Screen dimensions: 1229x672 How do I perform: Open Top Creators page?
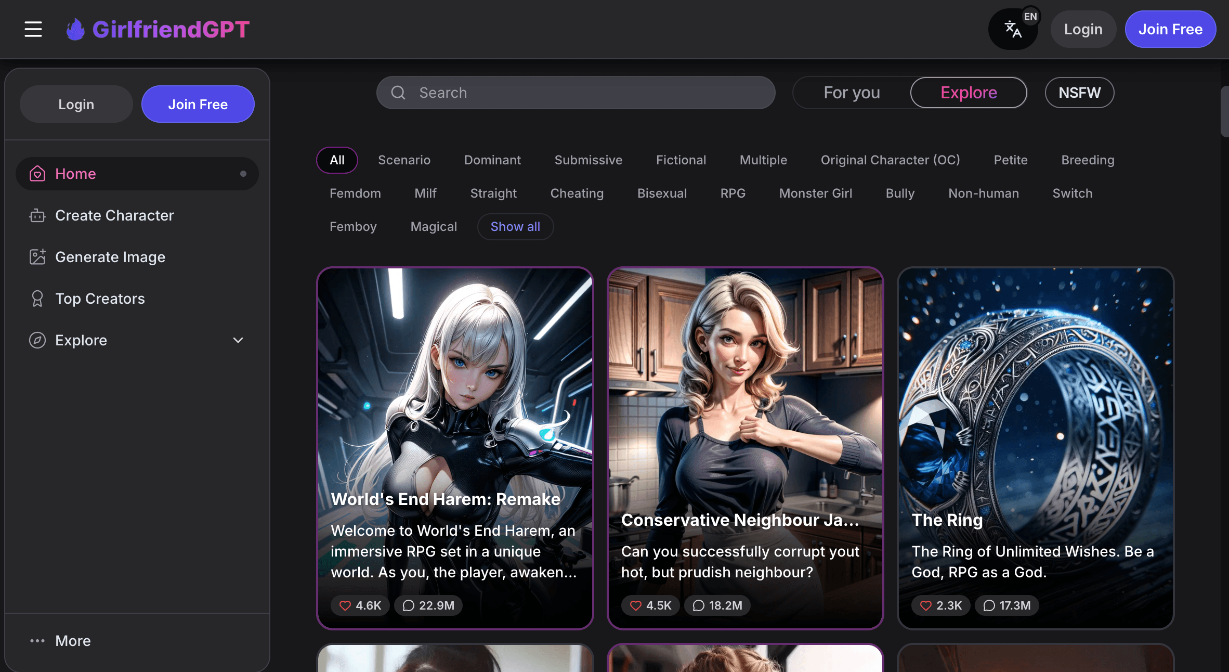click(x=137, y=299)
